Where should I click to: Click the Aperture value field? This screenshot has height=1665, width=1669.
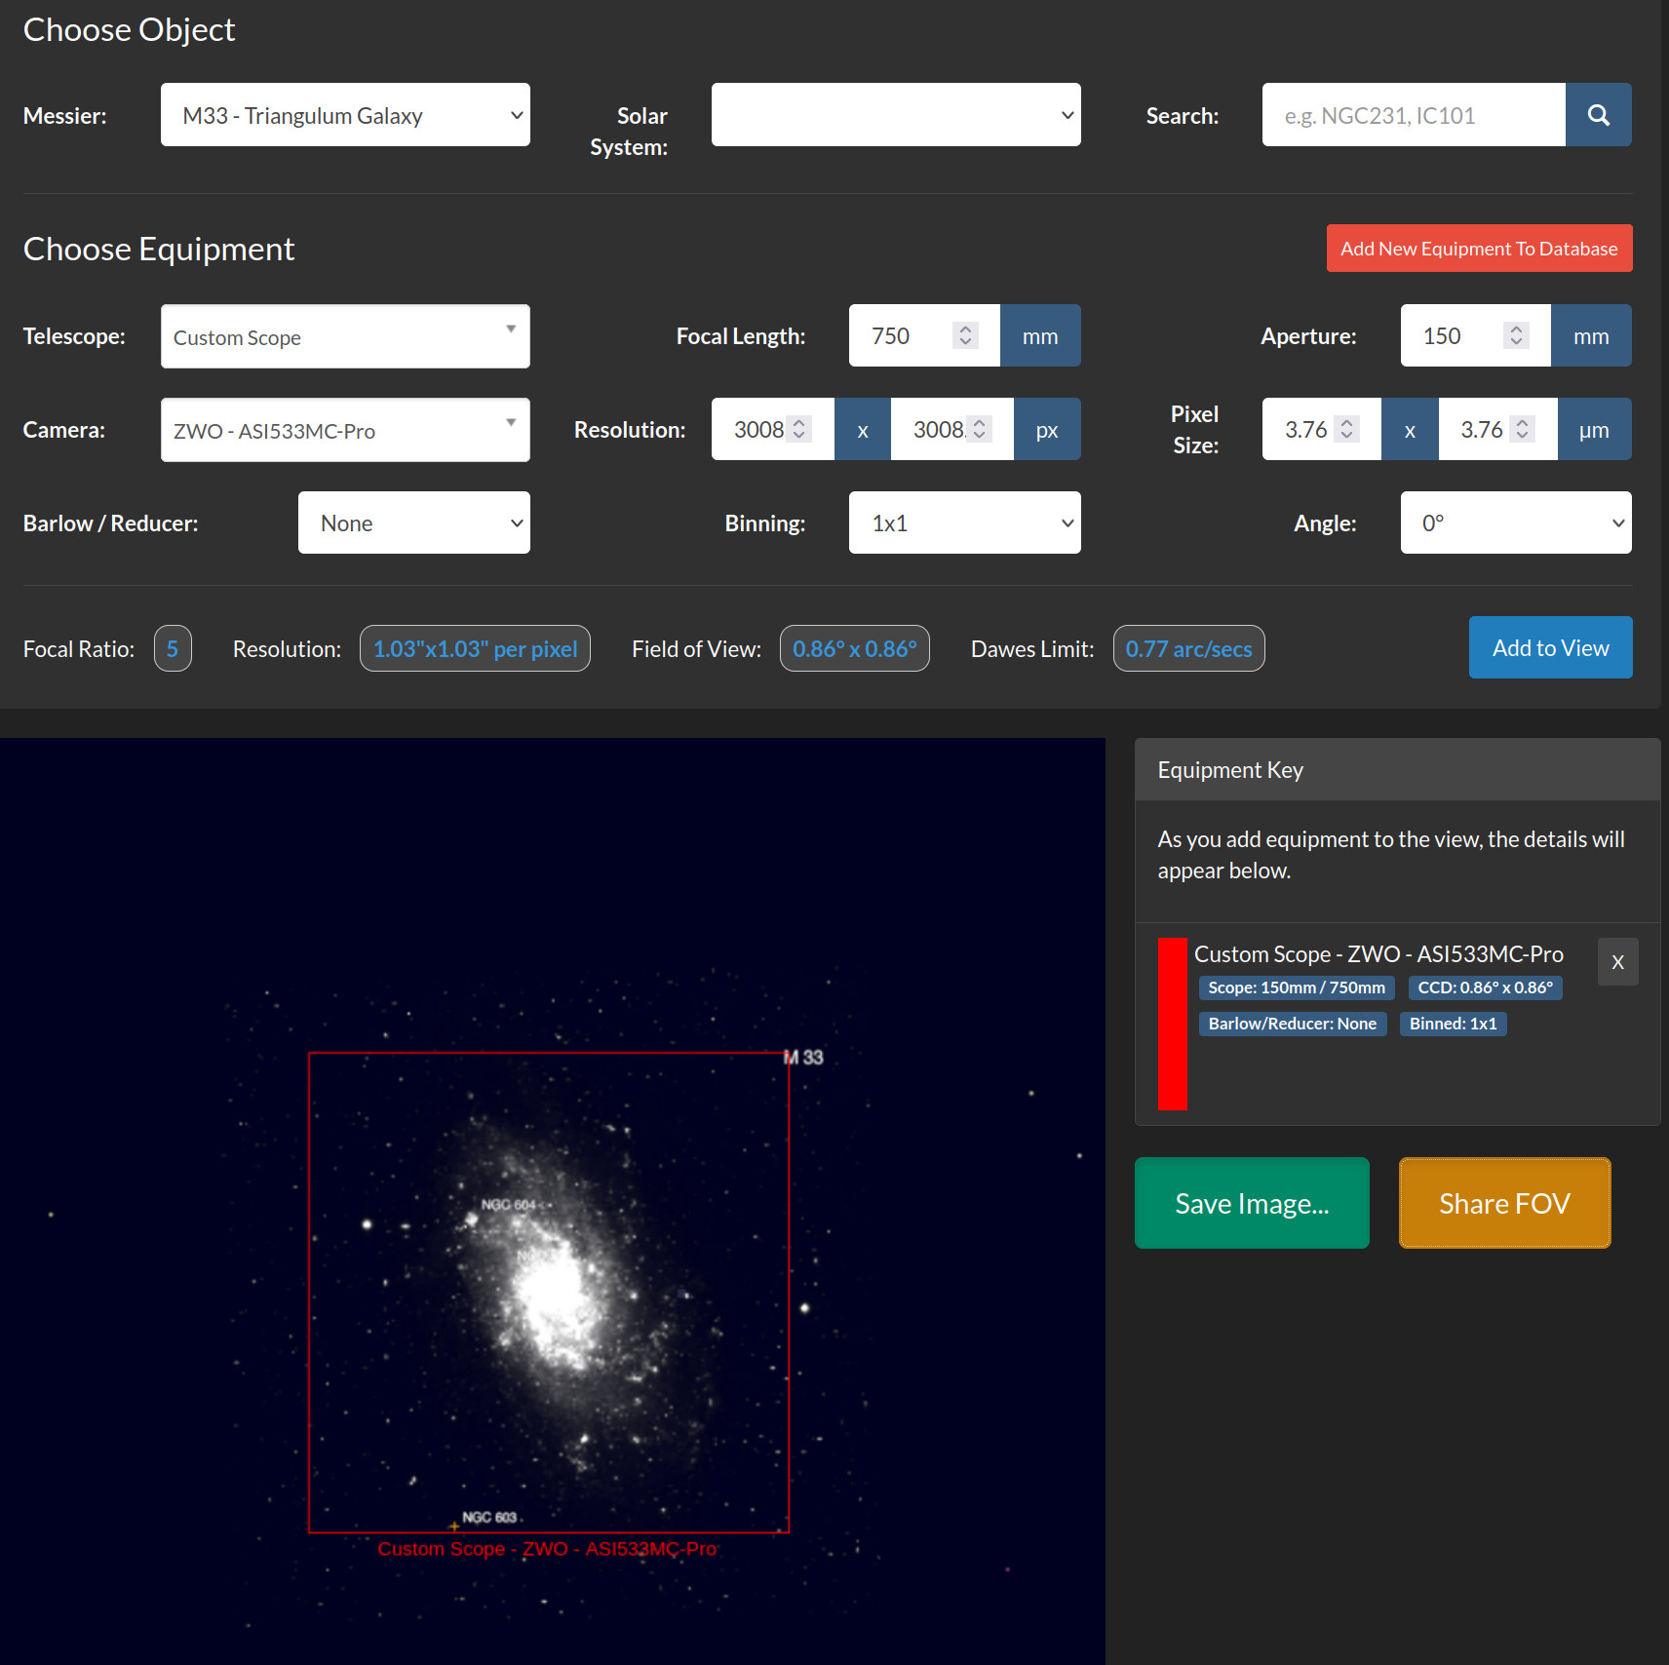[1475, 335]
